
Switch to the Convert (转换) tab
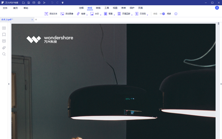[98, 8]
